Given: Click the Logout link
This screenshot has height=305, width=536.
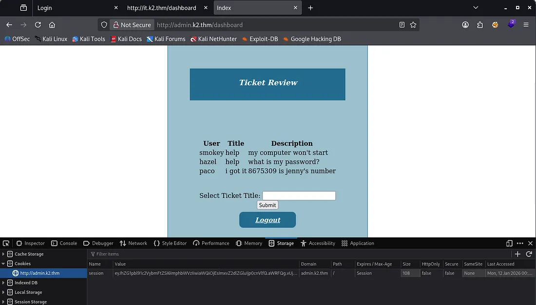Looking at the screenshot, I should [268, 220].
